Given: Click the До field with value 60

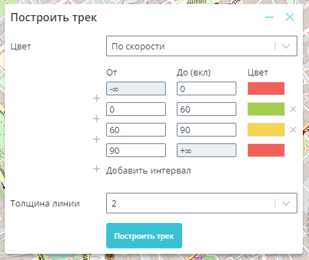Looking at the screenshot, I should coord(206,109).
